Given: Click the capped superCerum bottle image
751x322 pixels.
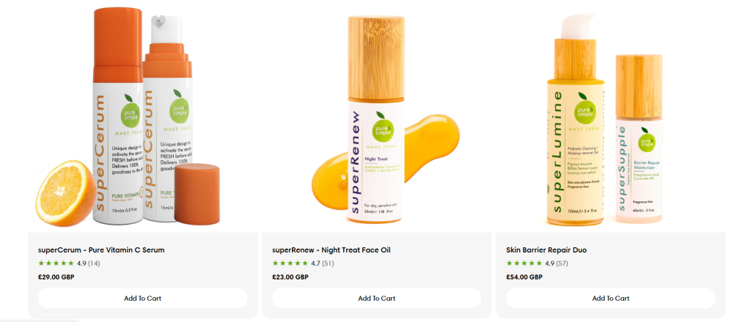Looking at the screenshot, I should point(117,116).
